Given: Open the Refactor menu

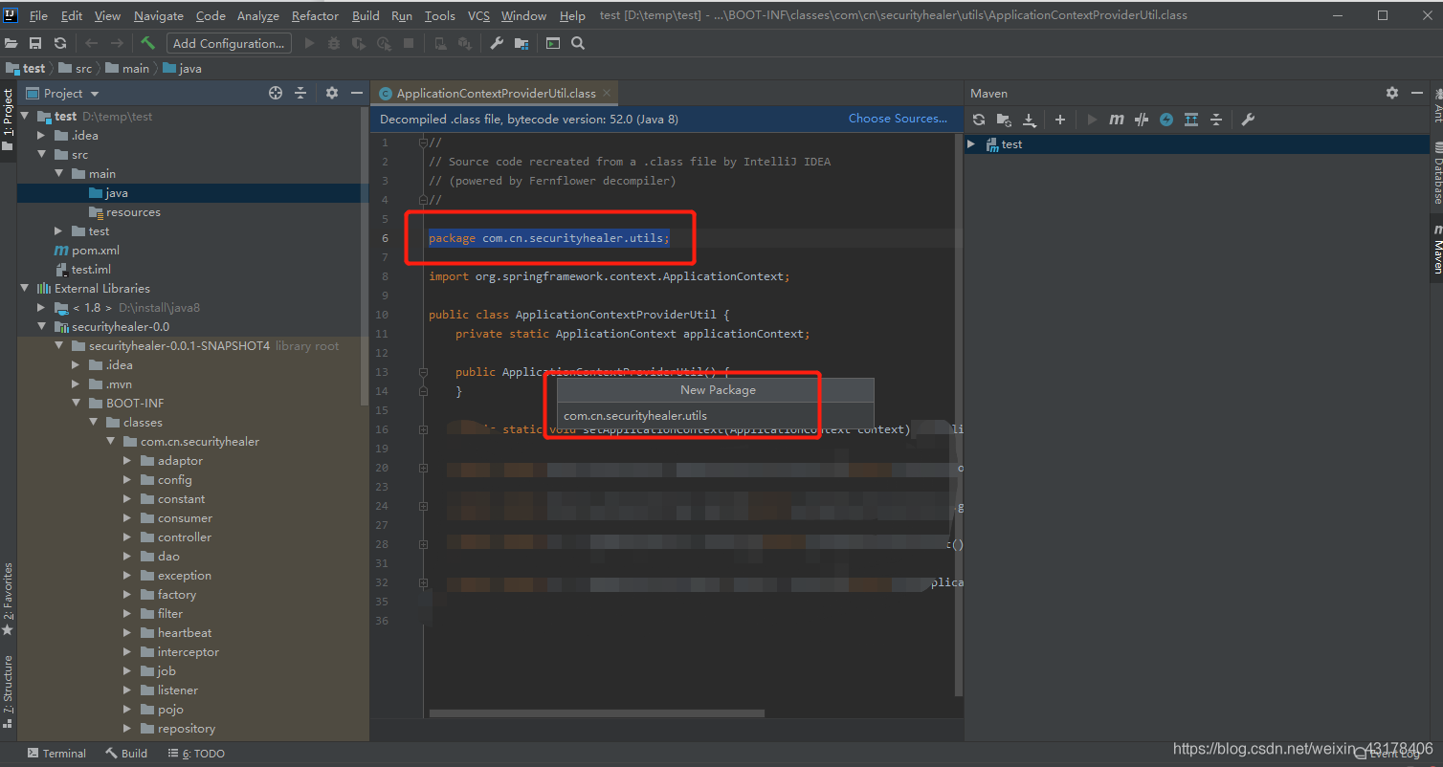Looking at the screenshot, I should (315, 15).
